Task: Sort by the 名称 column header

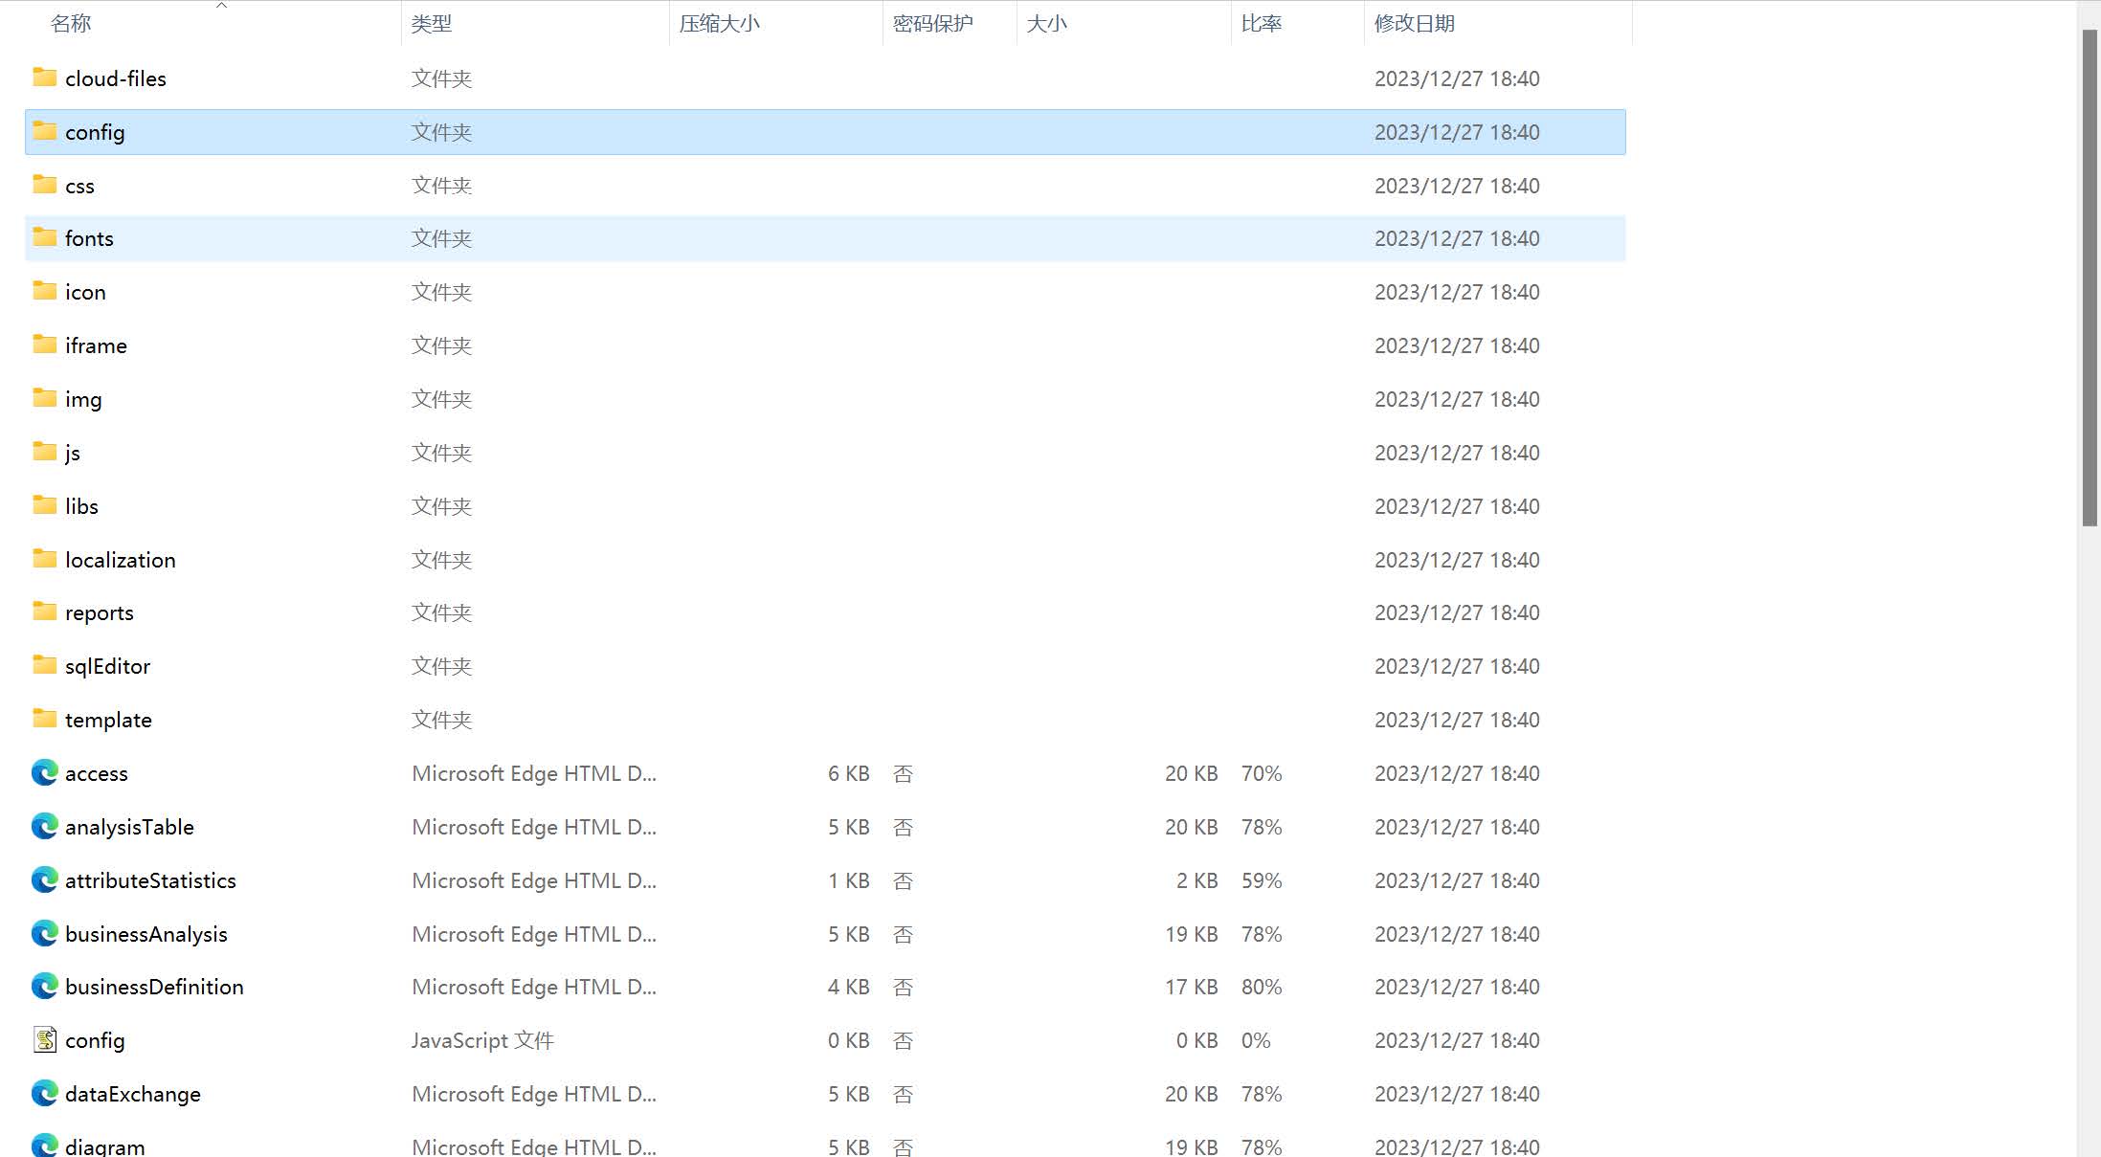Action: (x=71, y=24)
